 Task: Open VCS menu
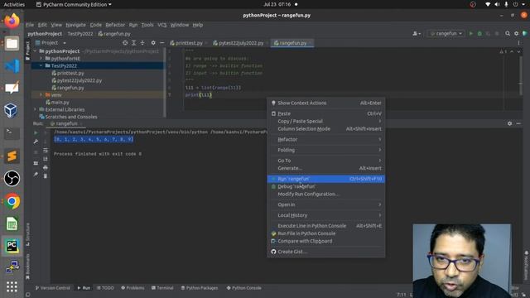point(162,25)
